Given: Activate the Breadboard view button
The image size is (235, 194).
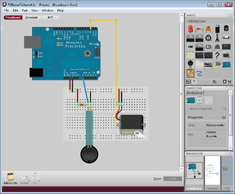Looking at the screenshot, I should (x=13, y=18).
